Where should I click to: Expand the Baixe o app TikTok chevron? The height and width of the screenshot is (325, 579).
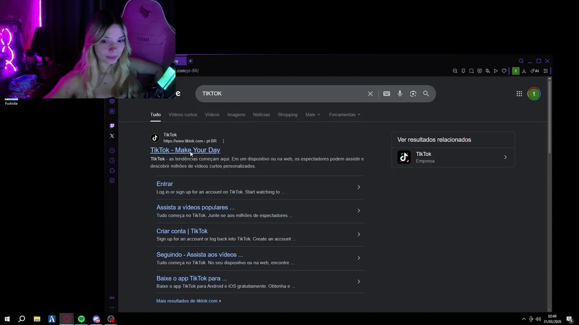[x=359, y=282]
